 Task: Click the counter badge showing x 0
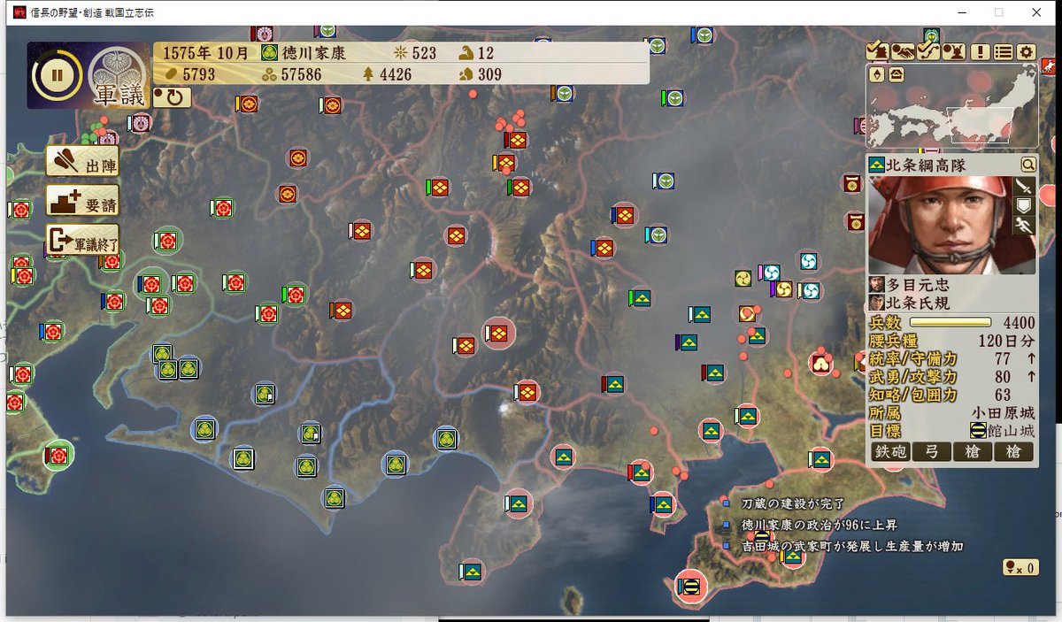click(x=1020, y=568)
